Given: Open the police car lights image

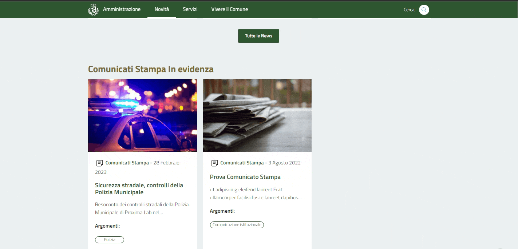Looking at the screenshot, I should (x=142, y=115).
